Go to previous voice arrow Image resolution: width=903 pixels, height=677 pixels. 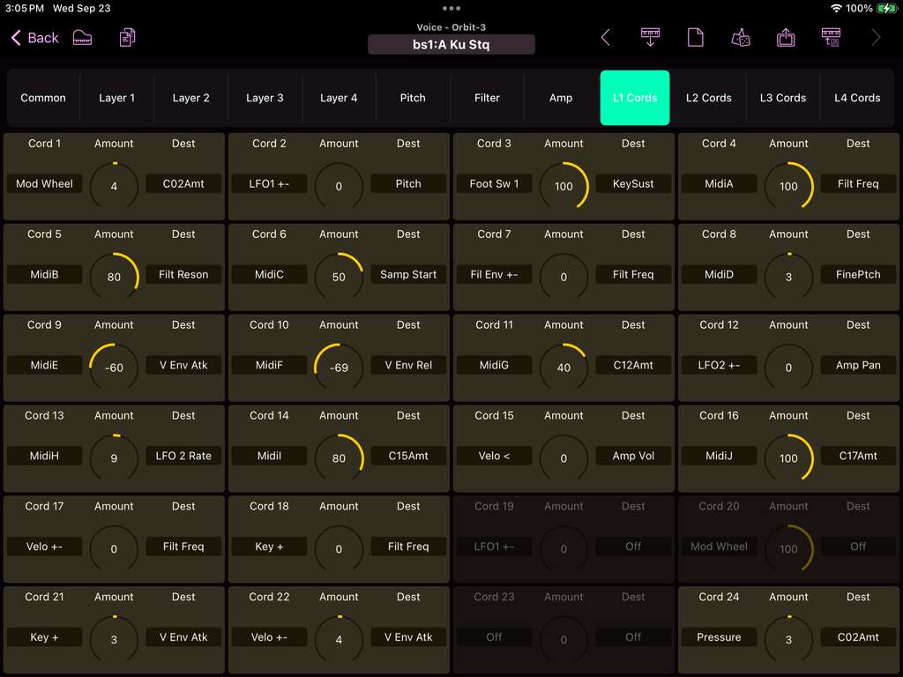tap(605, 38)
